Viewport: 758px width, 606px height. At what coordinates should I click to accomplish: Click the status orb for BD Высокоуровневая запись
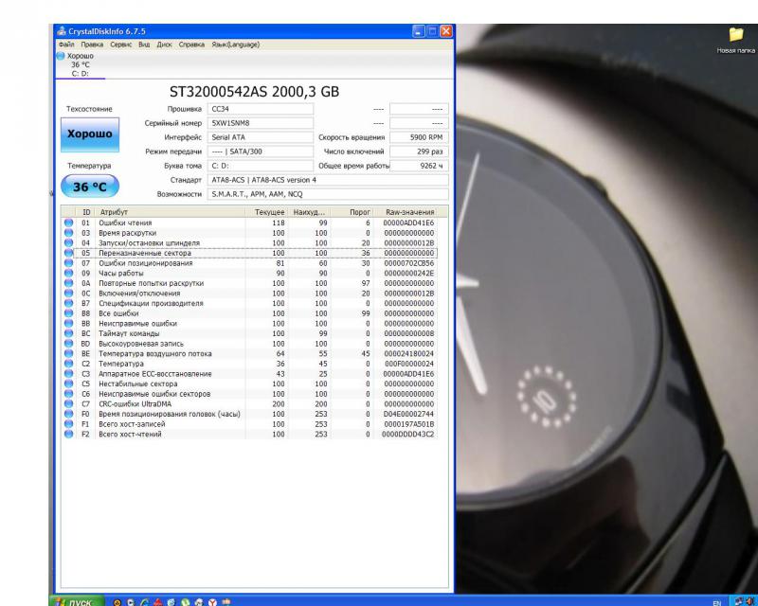[x=68, y=344]
